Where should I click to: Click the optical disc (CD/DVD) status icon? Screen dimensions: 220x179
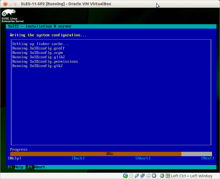[x=131, y=176]
